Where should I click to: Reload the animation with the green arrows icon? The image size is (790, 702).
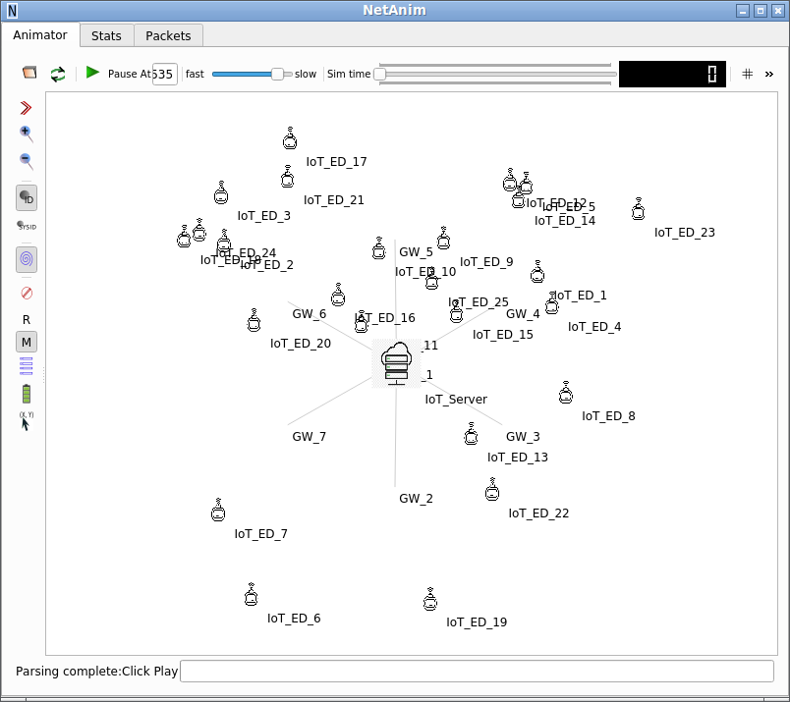58,74
